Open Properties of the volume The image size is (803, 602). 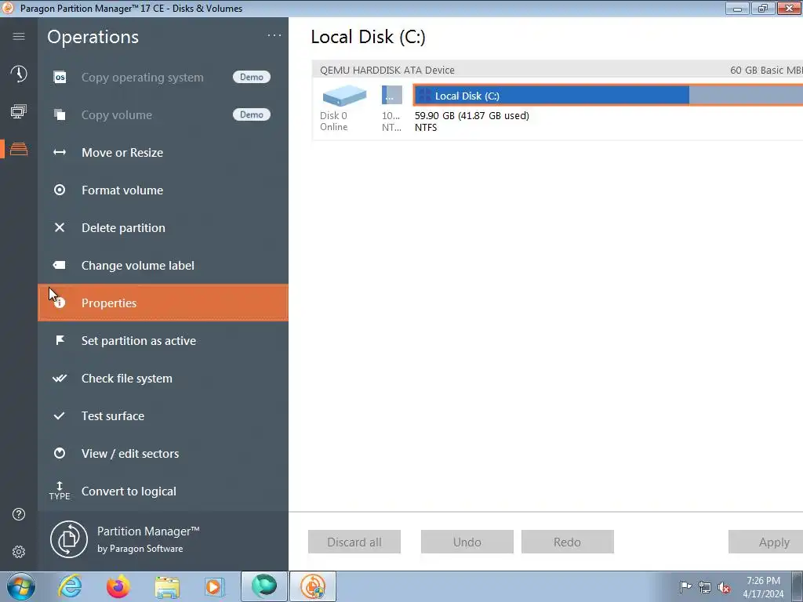click(x=163, y=303)
